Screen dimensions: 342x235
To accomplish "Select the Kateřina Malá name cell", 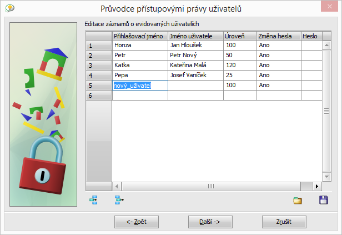I will coord(195,66).
